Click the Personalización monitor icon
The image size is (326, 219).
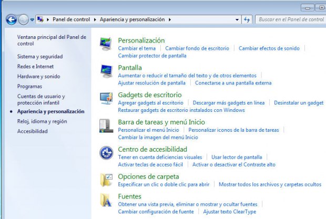pos(106,44)
